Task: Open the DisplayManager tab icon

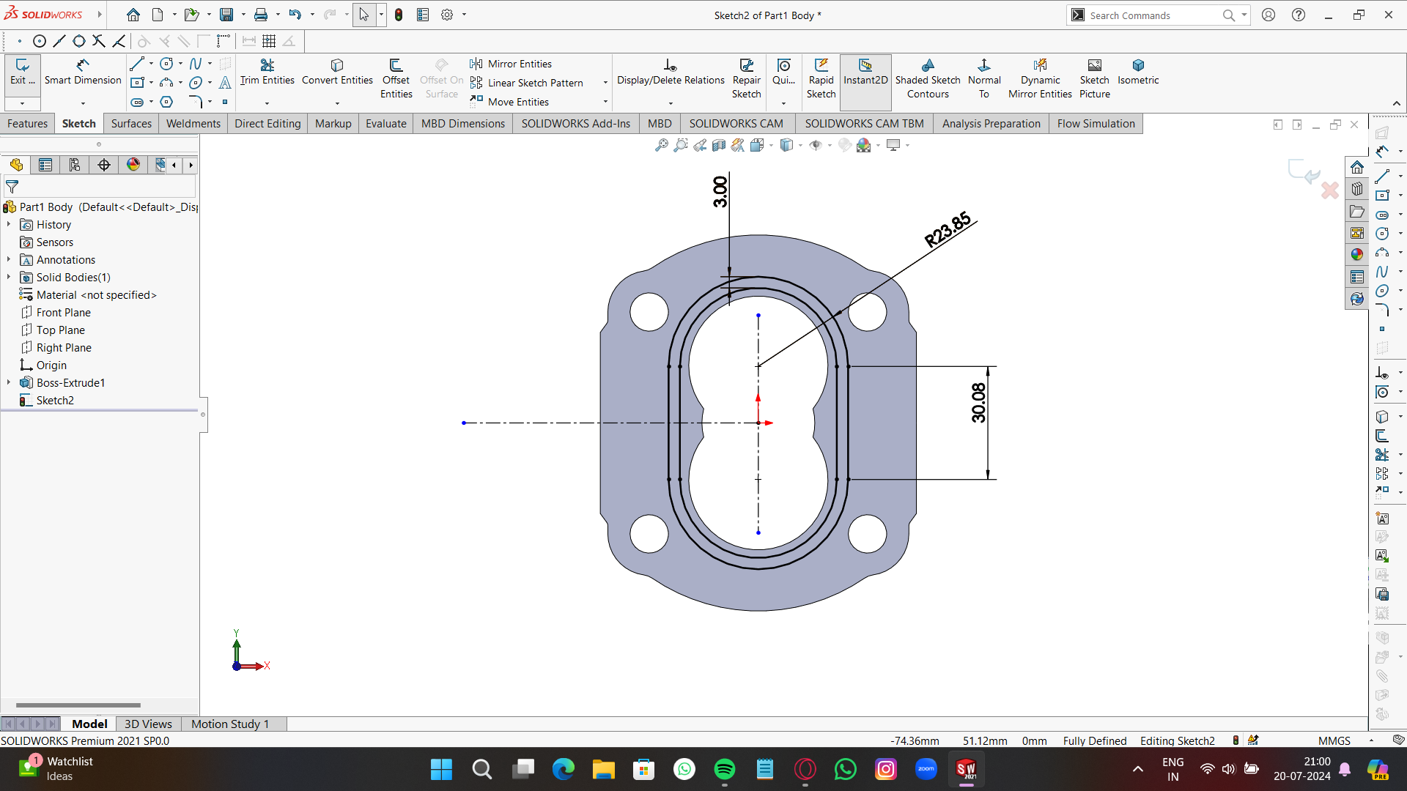Action: click(x=133, y=165)
